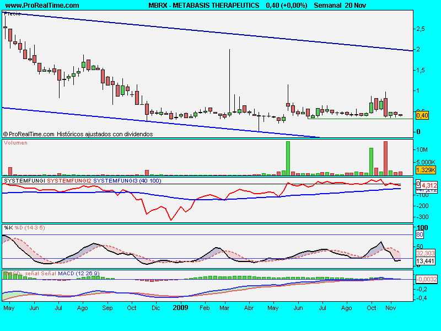The width and height of the screenshot is (441, 331).
Task: Click the 13,441 %K value tag
Action: (x=426, y=261)
